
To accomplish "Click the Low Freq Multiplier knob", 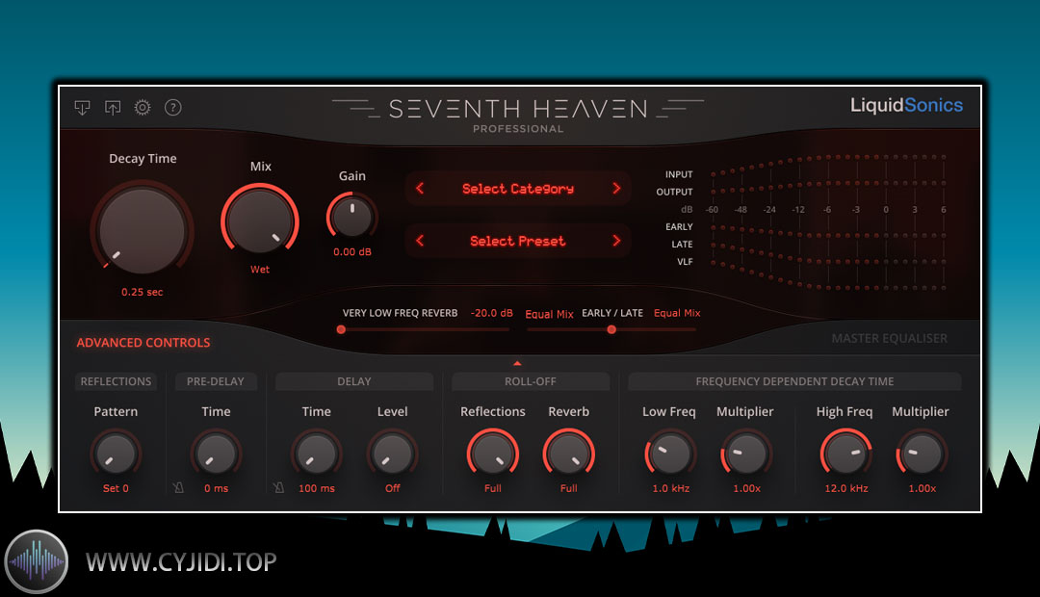I will click(x=746, y=454).
